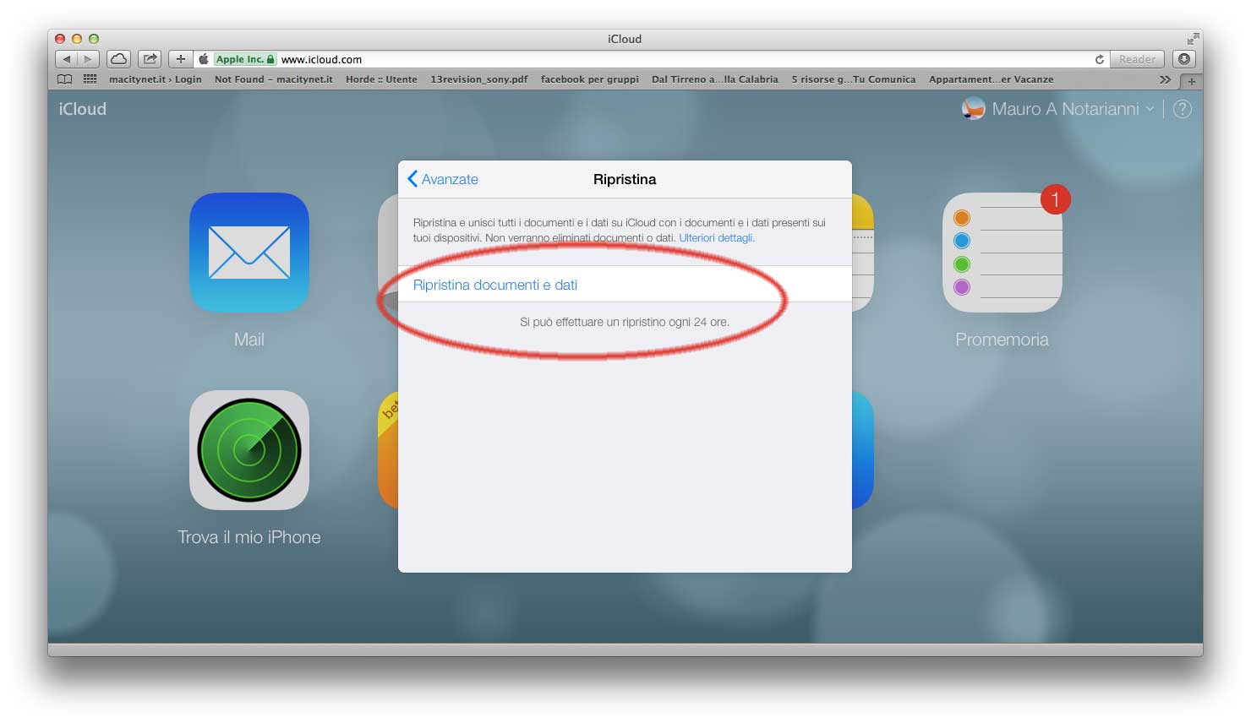1251x723 pixels.
Task: Go back to Avanzate
Action: click(x=443, y=179)
